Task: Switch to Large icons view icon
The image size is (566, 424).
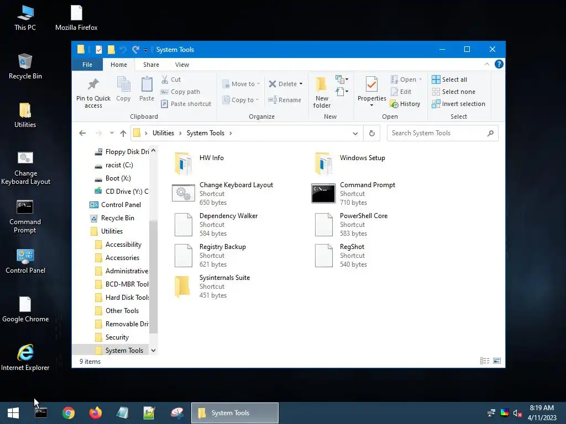Action: pos(497,361)
